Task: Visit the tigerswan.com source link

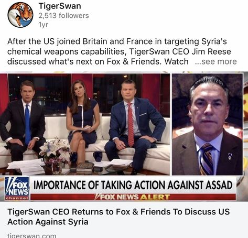Action: 32,235
